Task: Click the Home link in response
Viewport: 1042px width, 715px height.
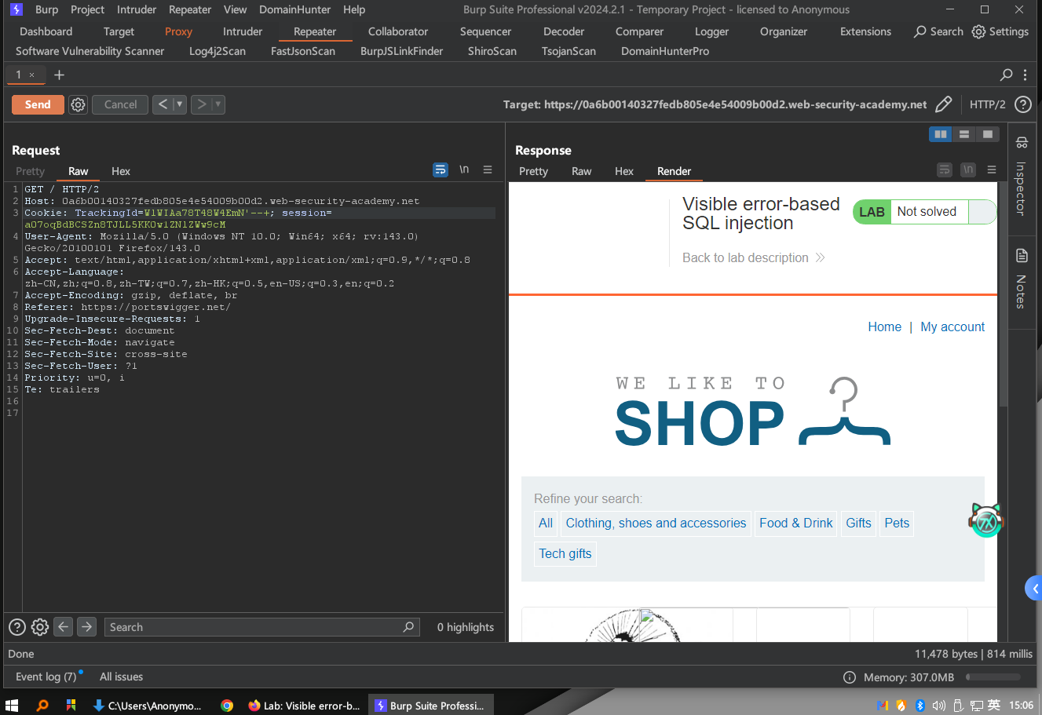Action: [884, 326]
